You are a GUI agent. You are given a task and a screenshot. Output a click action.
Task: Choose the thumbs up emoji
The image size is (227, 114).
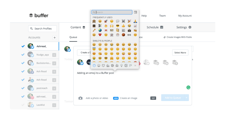(123, 26)
